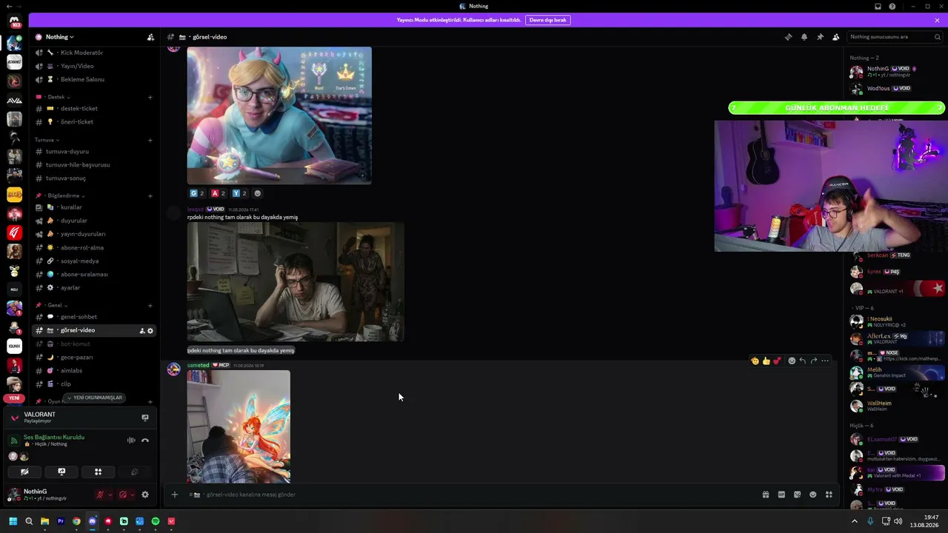This screenshot has height=533, width=948.
Task: React with thumbs up on sameted's message
Action: tap(766, 361)
